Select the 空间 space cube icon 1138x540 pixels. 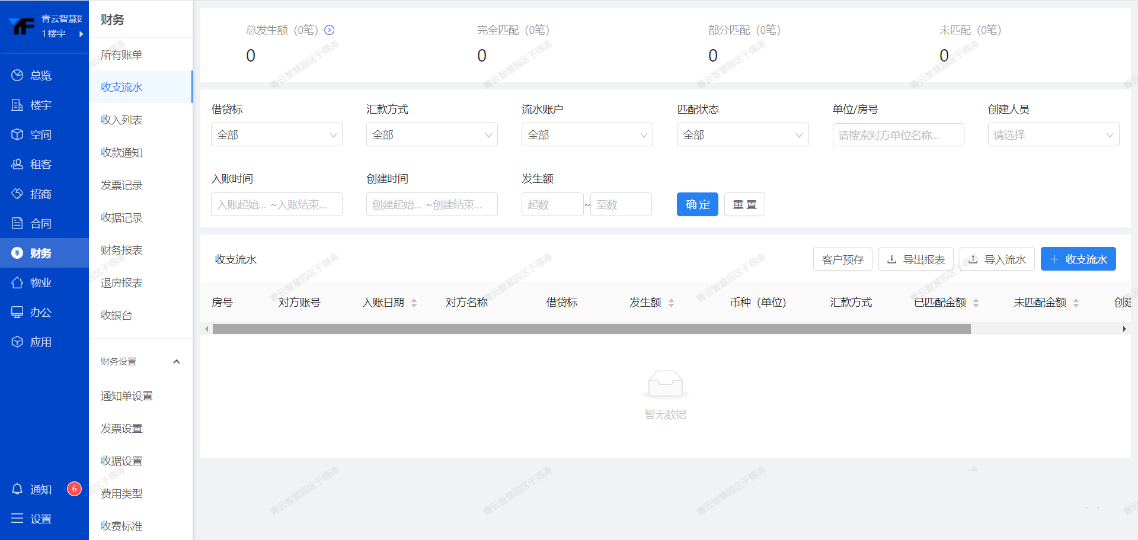click(17, 134)
